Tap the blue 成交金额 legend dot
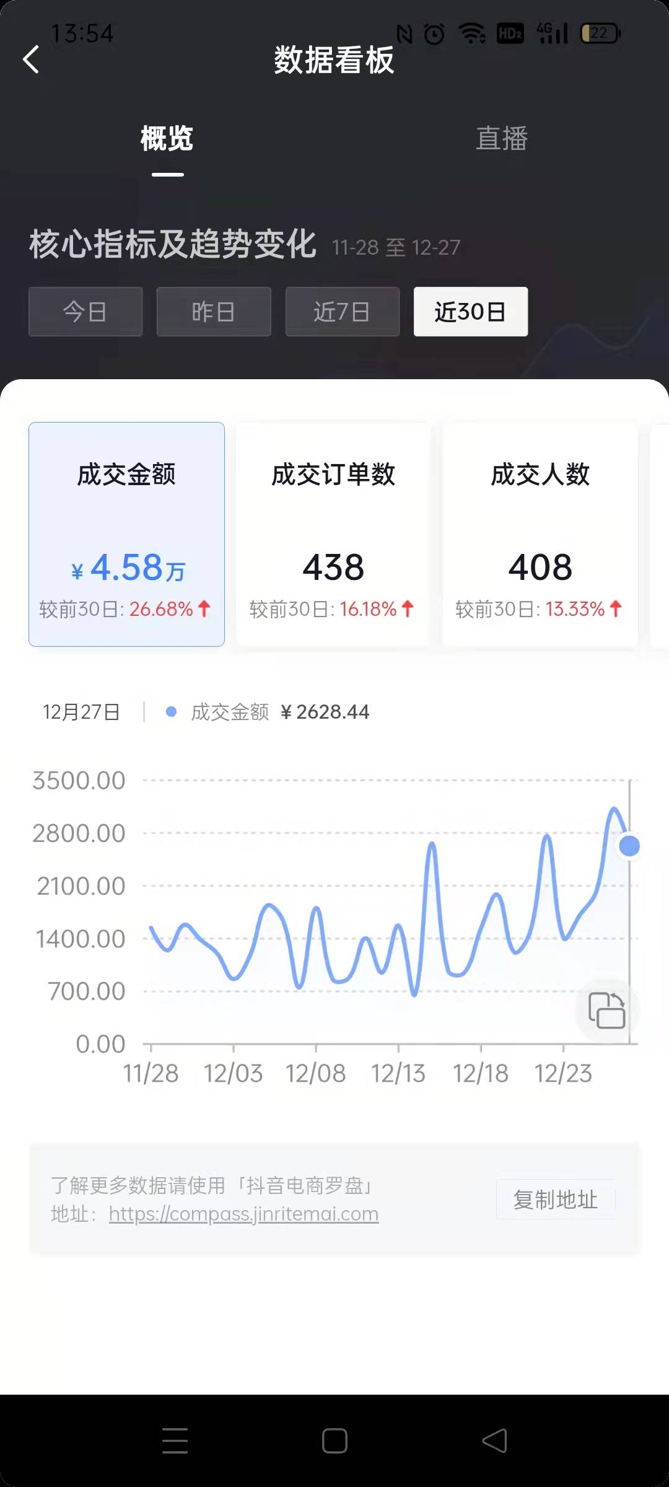This screenshot has height=1487, width=669. click(172, 712)
